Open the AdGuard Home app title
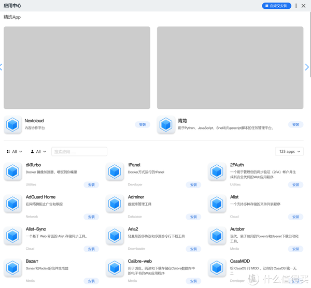Viewport: 311px width, 288px height. pos(40,197)
